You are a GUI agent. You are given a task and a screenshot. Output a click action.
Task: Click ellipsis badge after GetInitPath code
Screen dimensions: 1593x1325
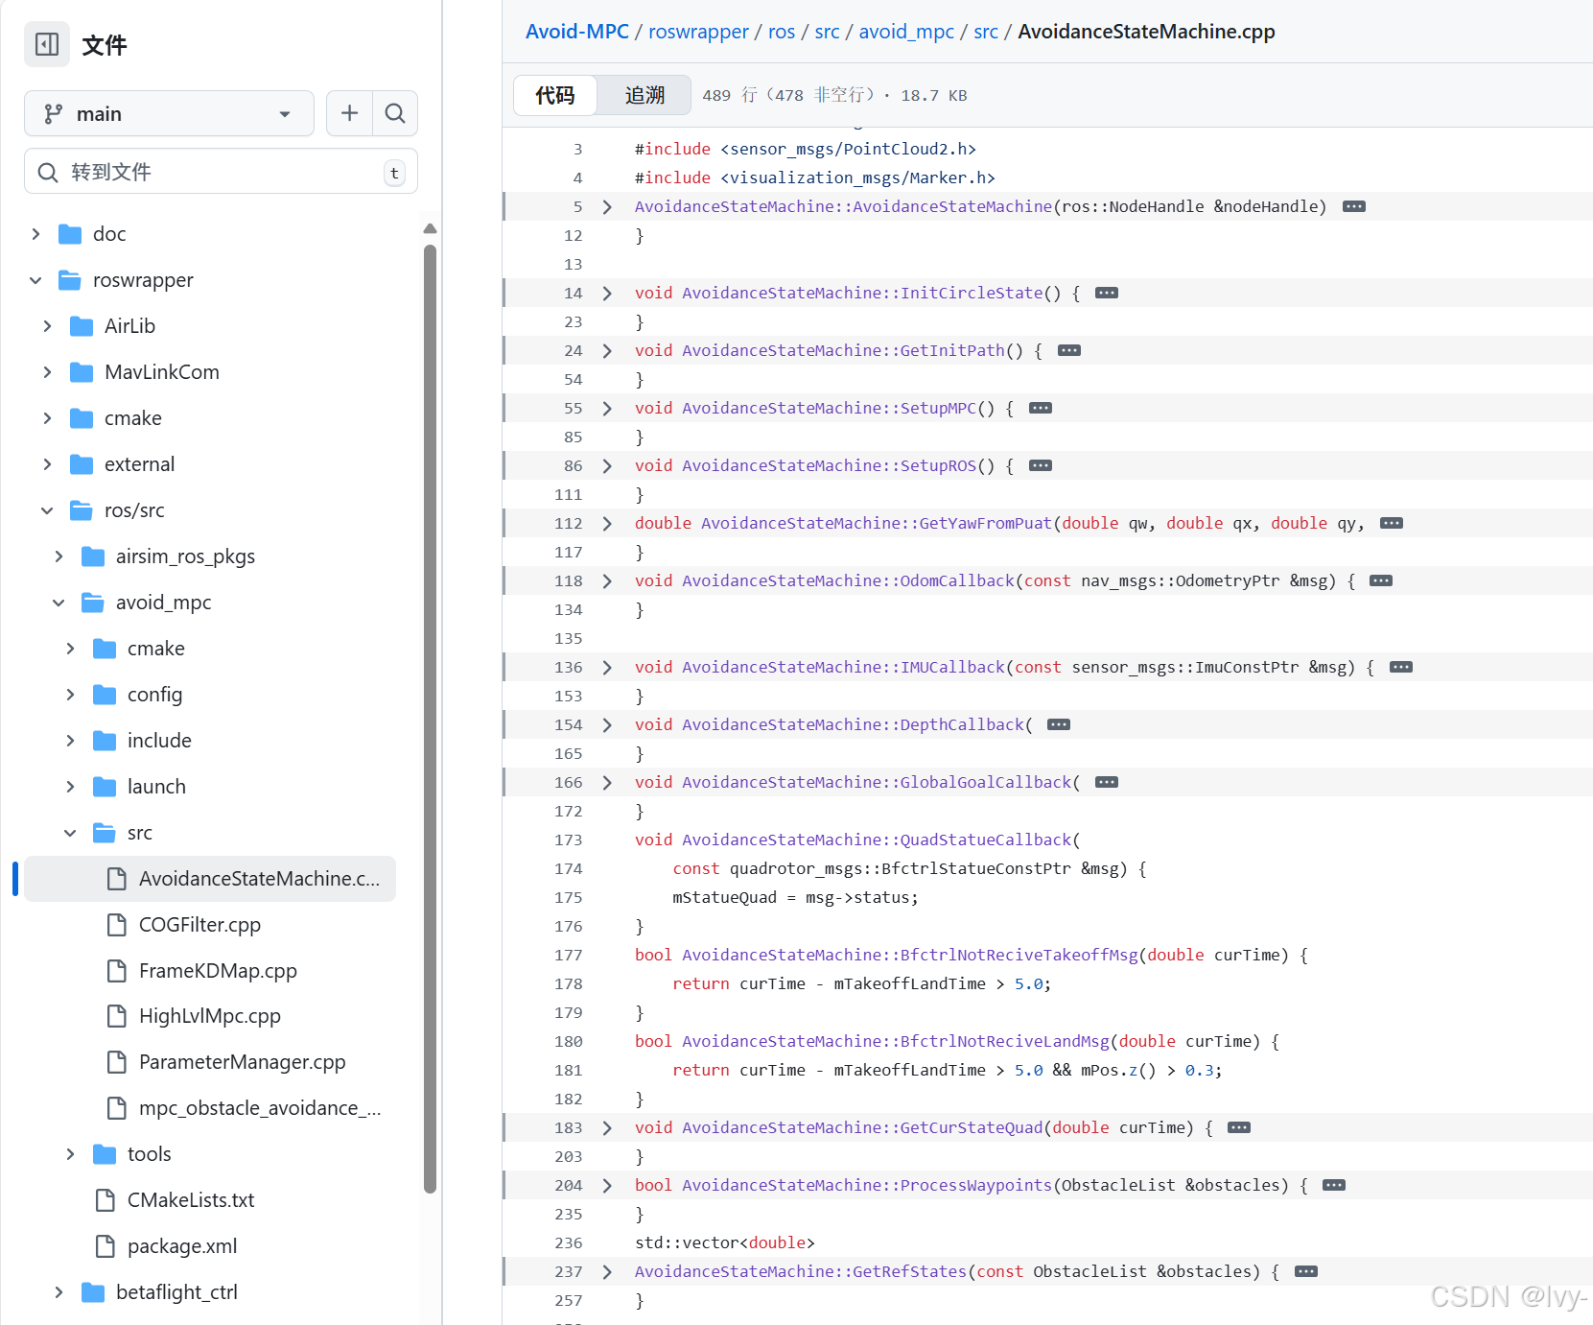(1069, 350)
